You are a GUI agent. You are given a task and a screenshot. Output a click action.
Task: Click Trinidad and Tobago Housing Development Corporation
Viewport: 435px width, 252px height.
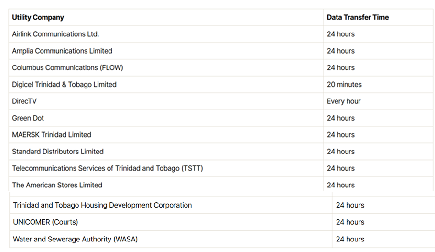click(x=102, y=205)
